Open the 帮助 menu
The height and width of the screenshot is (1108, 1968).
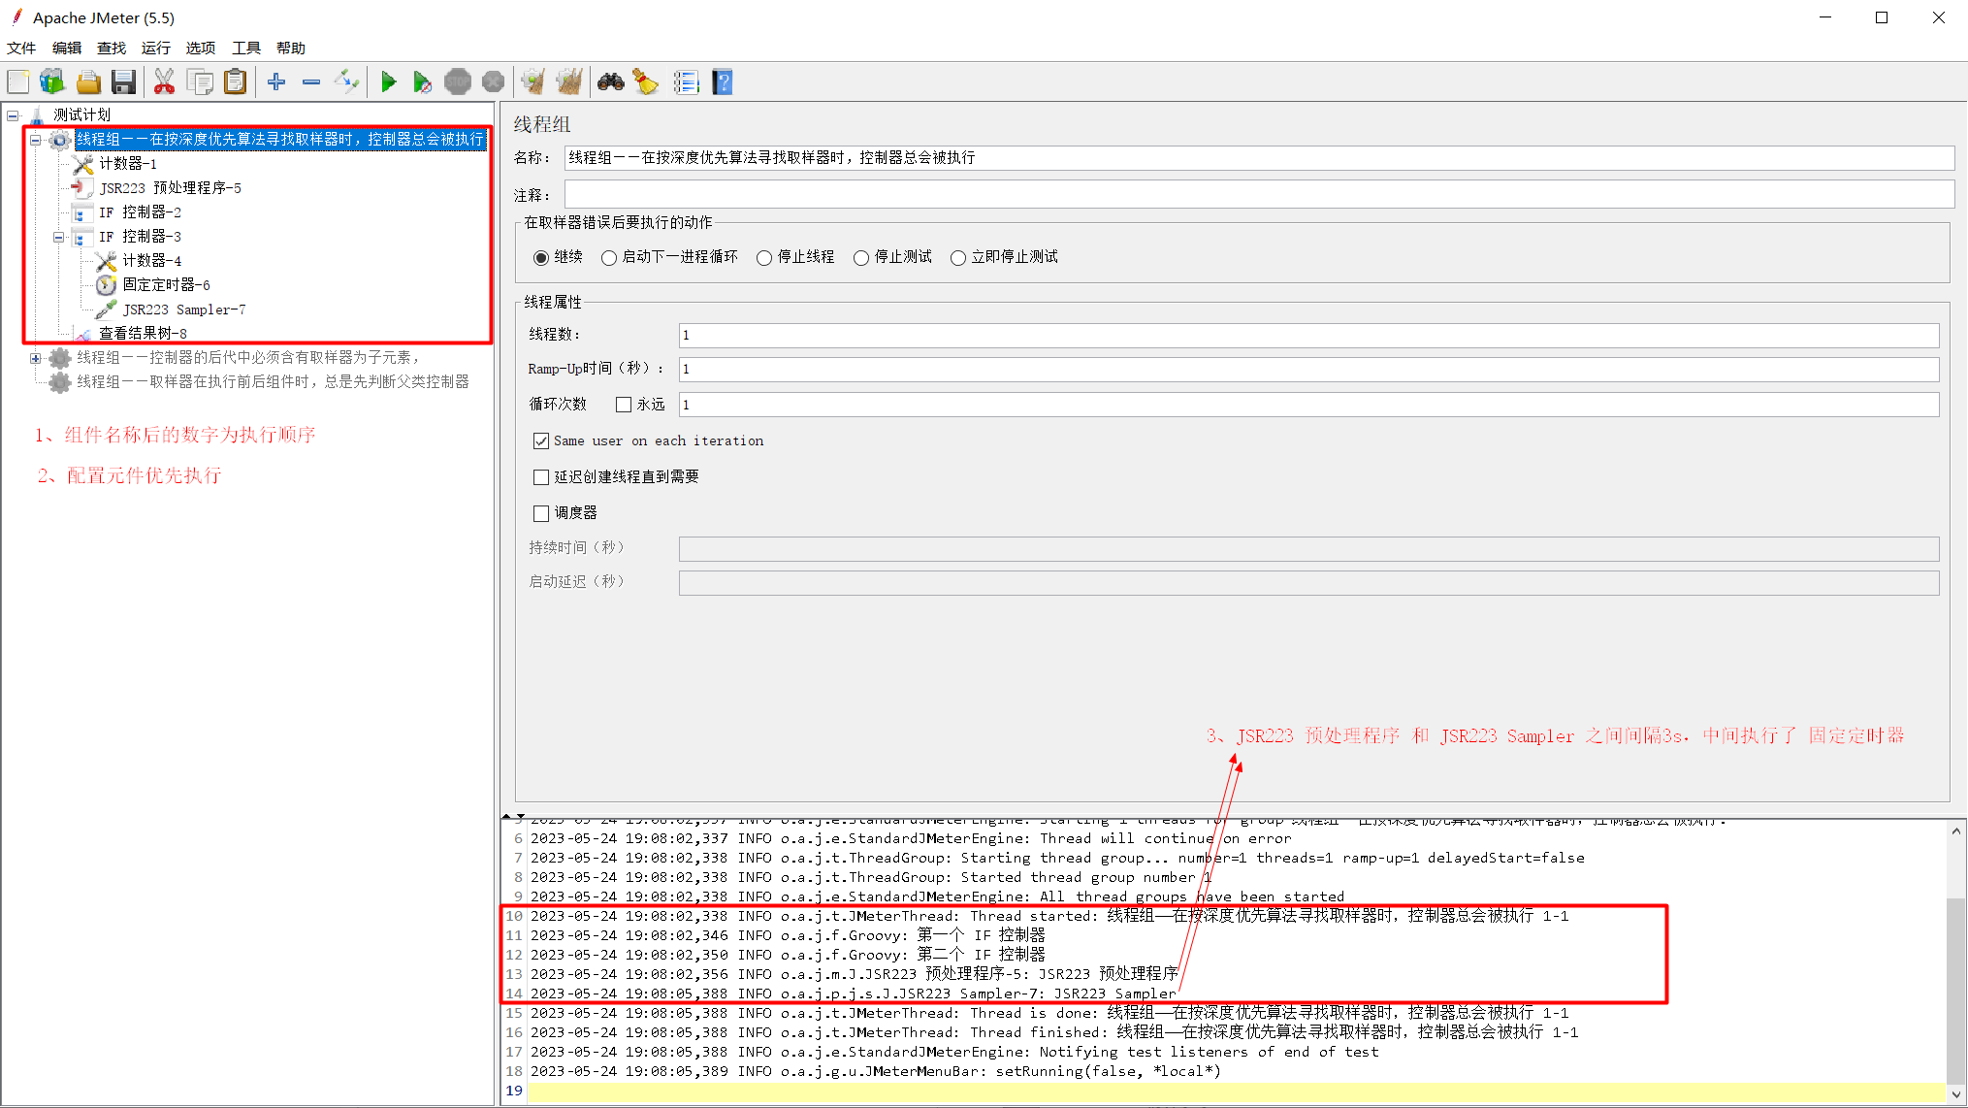(291, 48)
